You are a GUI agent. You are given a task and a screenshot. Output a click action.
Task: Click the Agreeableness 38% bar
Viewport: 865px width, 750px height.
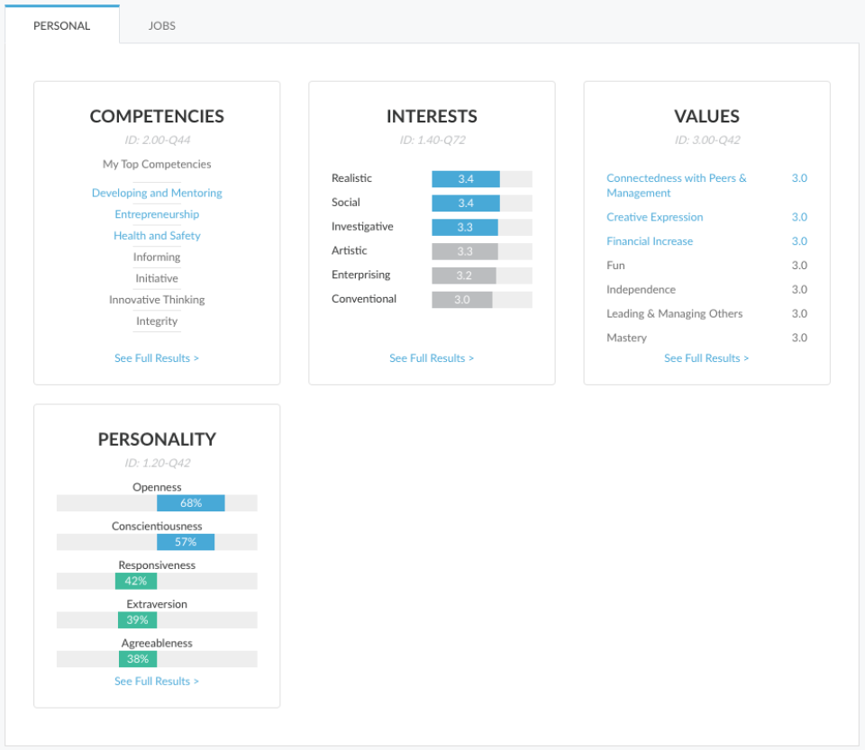coord(138,659)
